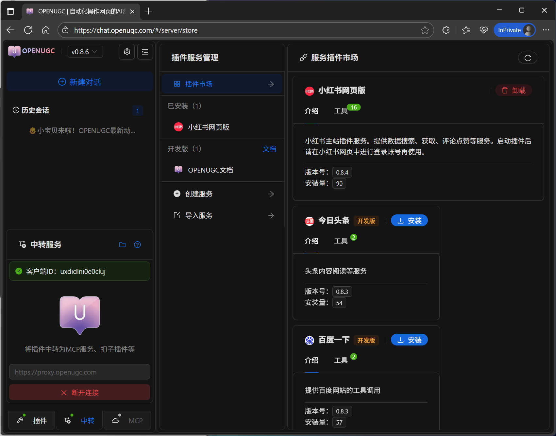The image size is (556, 436).
Task: Install the 百度一下 plugin
Action: coord(409,340)
